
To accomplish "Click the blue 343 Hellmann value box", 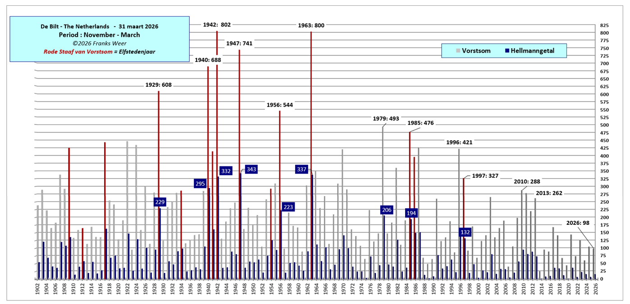I will tap(251, 170).
